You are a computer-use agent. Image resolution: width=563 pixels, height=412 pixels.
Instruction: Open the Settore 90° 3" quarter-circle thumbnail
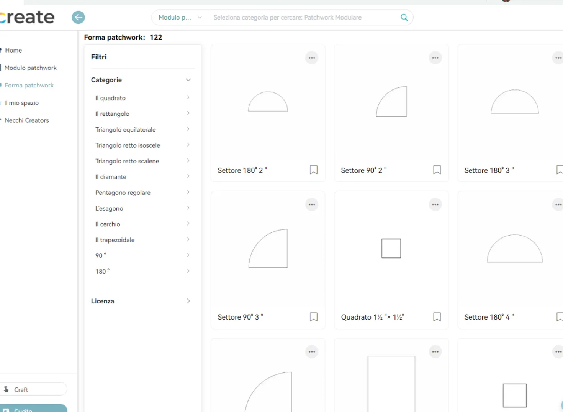point(268,248)
